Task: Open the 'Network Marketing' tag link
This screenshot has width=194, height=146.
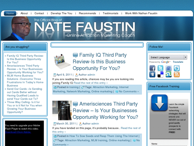Action: click(78, 91)
